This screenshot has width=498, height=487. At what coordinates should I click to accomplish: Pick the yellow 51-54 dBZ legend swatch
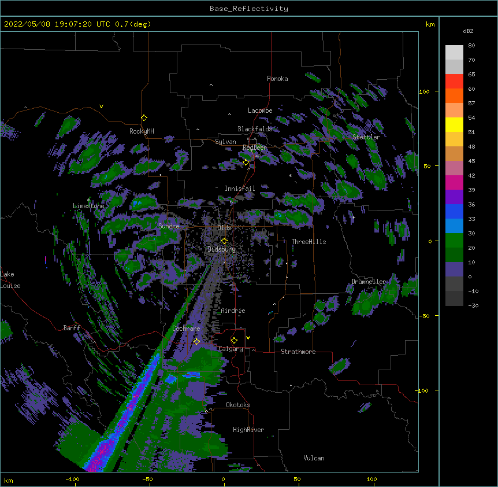(x=454, y=124)
